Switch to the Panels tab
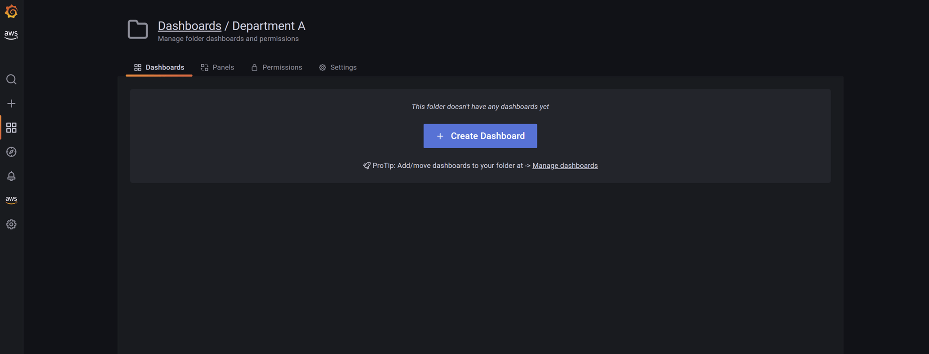929x354 pixels. (x=217, y=67)
